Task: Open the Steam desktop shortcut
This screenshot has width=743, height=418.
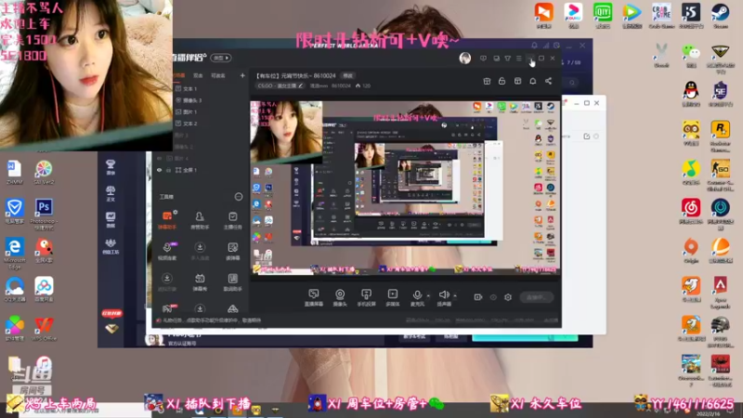Action: 721,15
